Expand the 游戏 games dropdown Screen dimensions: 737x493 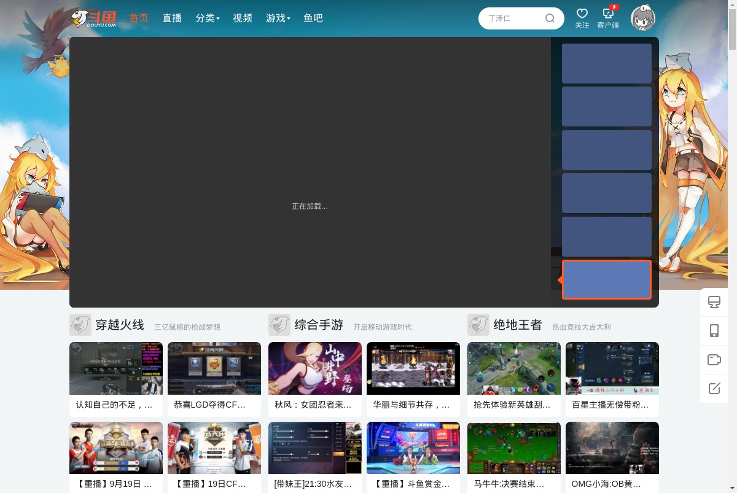278,18
